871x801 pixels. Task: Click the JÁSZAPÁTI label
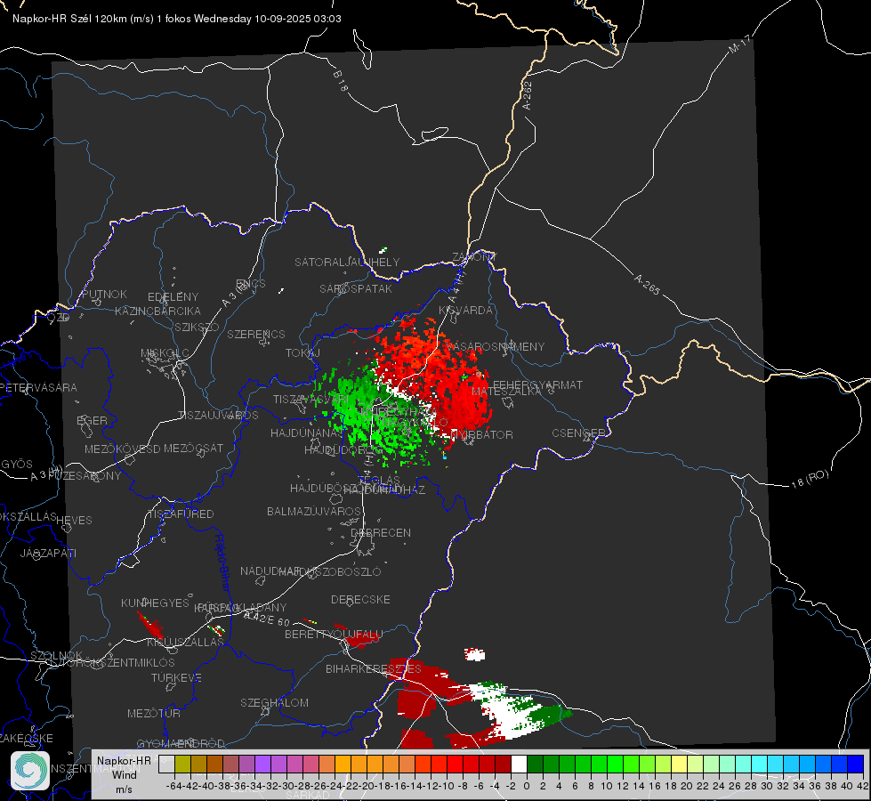coord(48,553)
